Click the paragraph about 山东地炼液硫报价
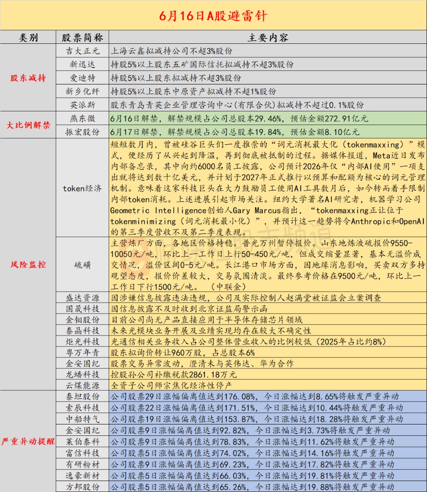The width and height of the screenshot is (427, 492). click(x=268, y=265)
